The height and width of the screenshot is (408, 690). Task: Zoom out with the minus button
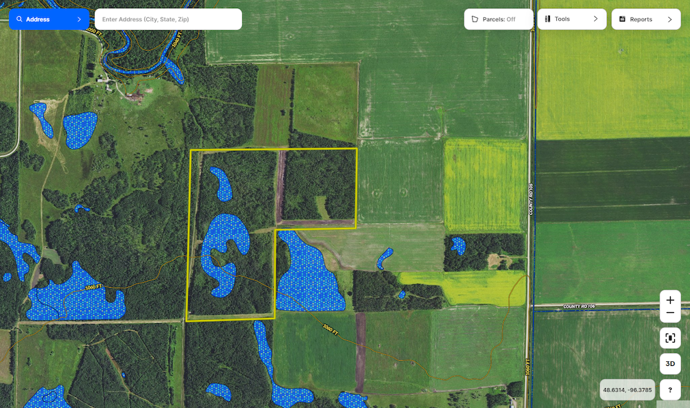point(670,314)
